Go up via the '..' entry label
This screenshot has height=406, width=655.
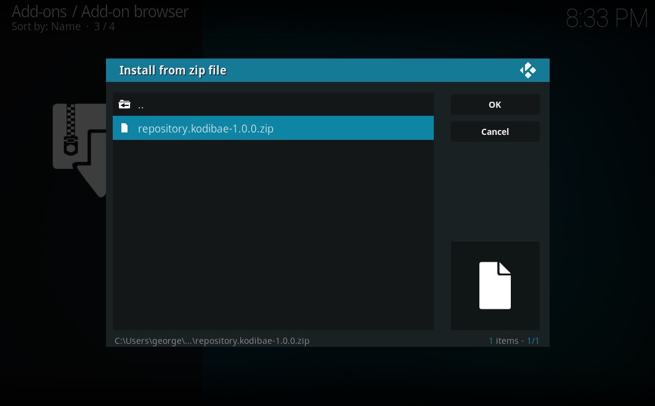point(140,105)
